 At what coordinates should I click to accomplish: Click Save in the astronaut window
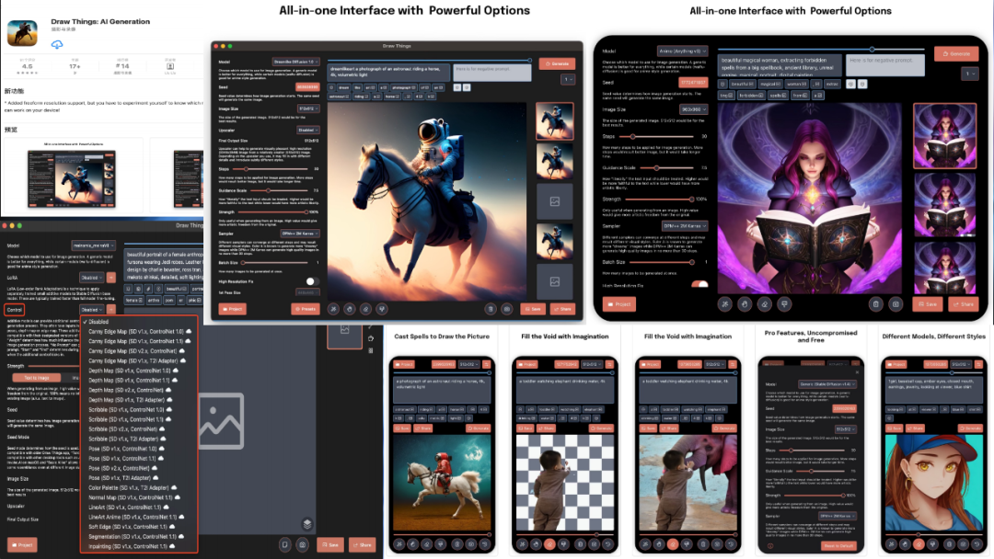tap(533, 309)
